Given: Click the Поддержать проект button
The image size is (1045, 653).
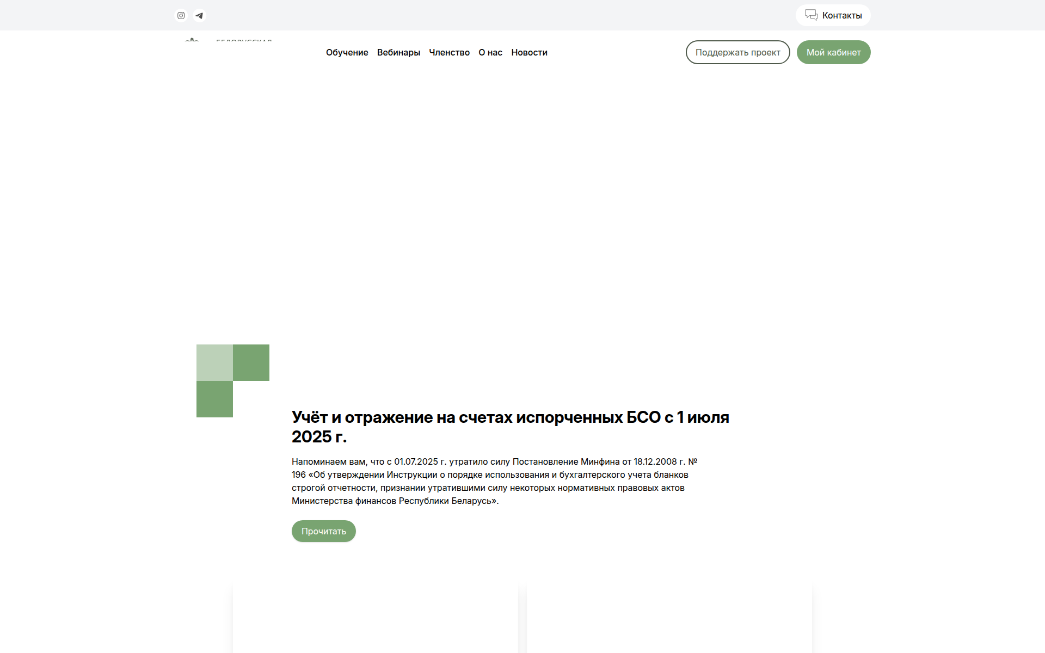Looking at the screenshot, I should tap(737, 52).
